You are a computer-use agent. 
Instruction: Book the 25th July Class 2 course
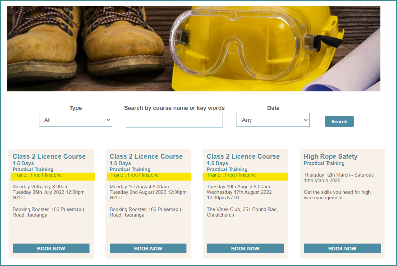point(51,248)
